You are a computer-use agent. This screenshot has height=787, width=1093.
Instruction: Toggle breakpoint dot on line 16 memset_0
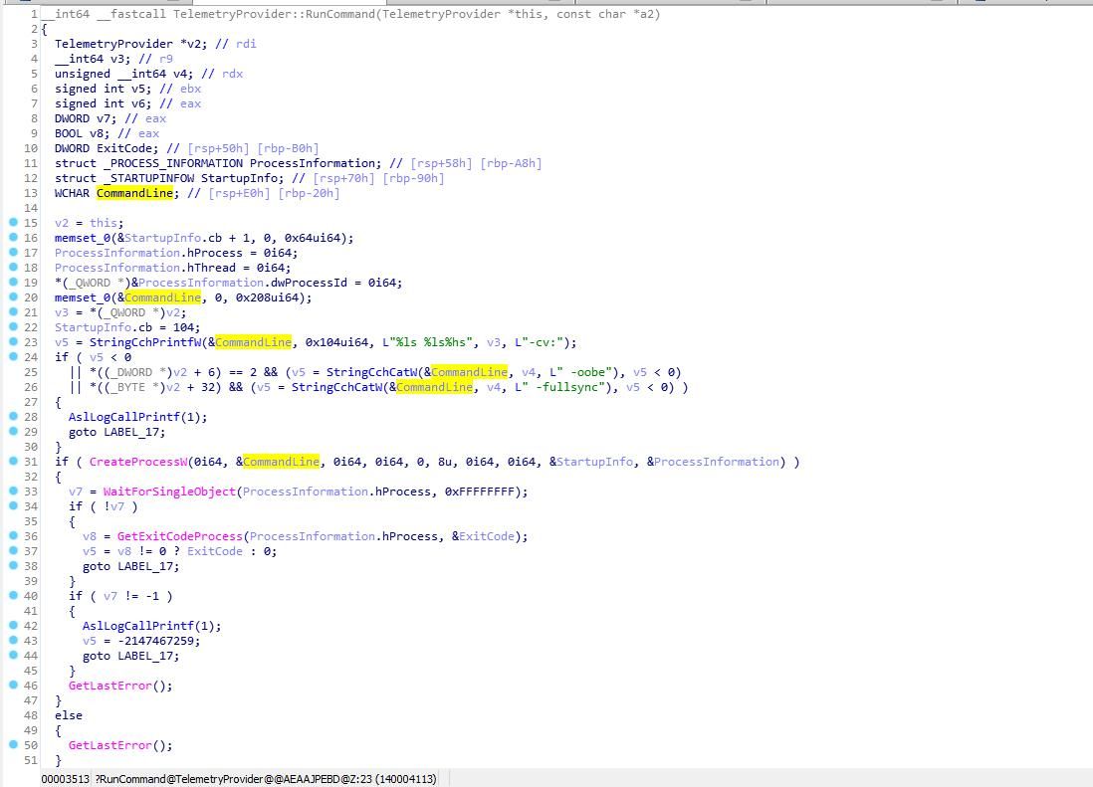[x=13, y=237]
